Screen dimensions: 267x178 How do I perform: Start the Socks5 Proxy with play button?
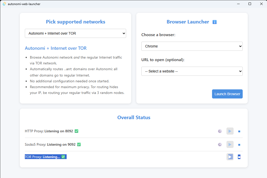tap(230, 145)
